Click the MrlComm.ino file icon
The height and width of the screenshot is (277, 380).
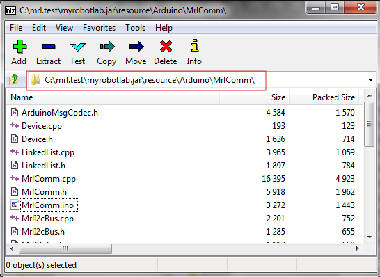[x=15, y=205]
